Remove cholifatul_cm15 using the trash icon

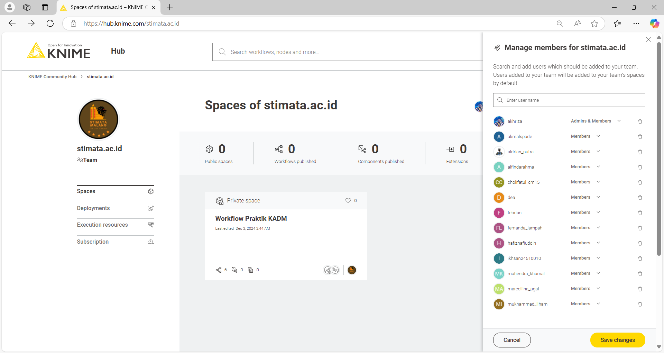coord(640,182)
